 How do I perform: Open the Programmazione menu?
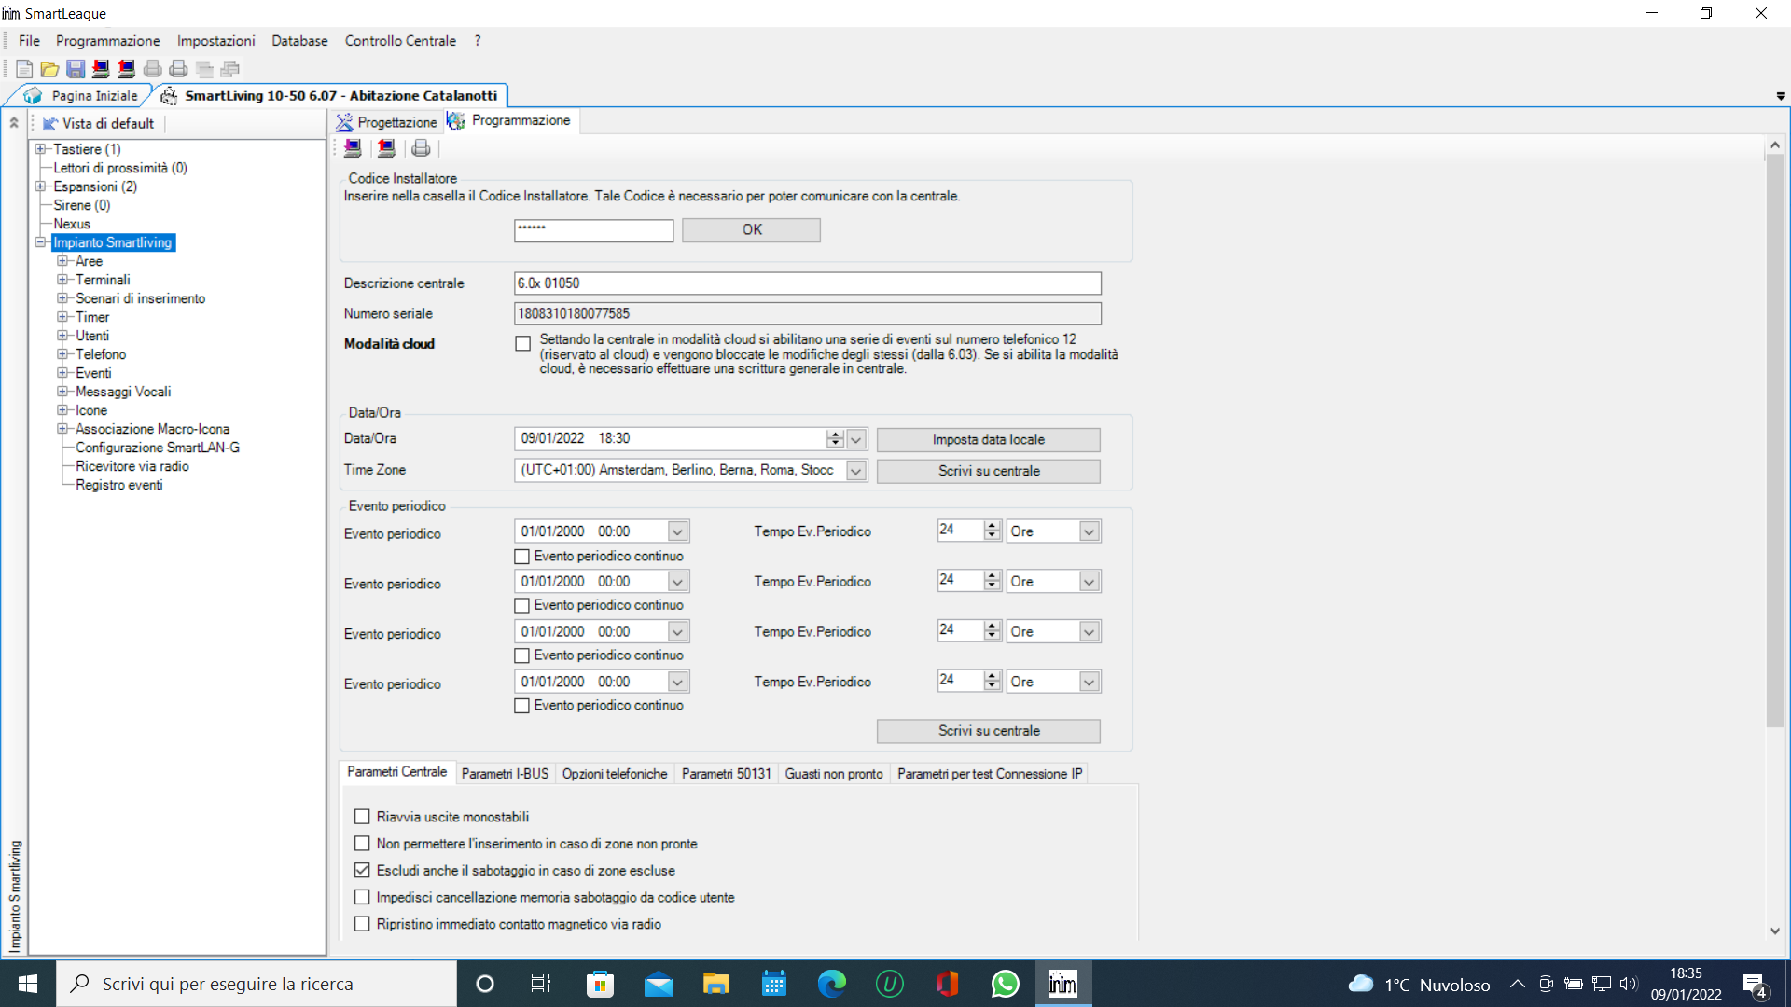[107, 41]
